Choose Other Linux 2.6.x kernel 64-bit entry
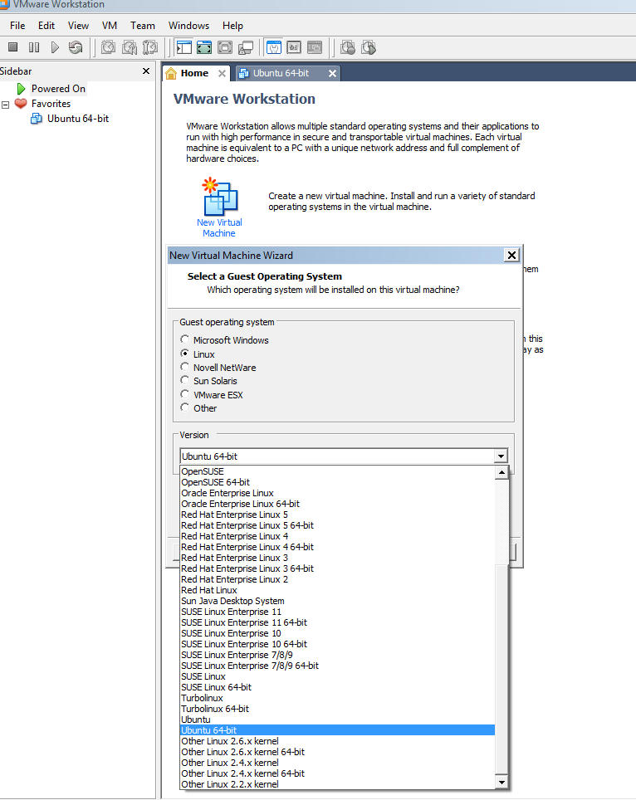Image resolution: width=636 pixels, height=800 pixels. [x=242, y=752]
